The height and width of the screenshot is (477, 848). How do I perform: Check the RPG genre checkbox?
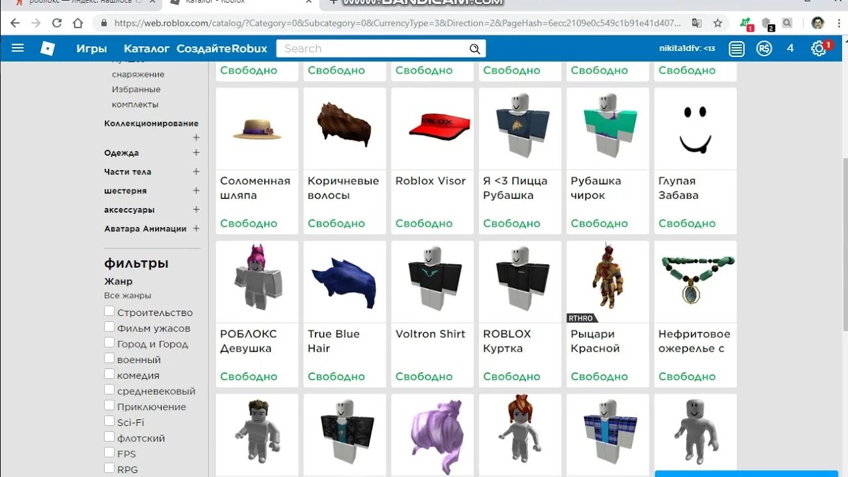tap(109, 468)
